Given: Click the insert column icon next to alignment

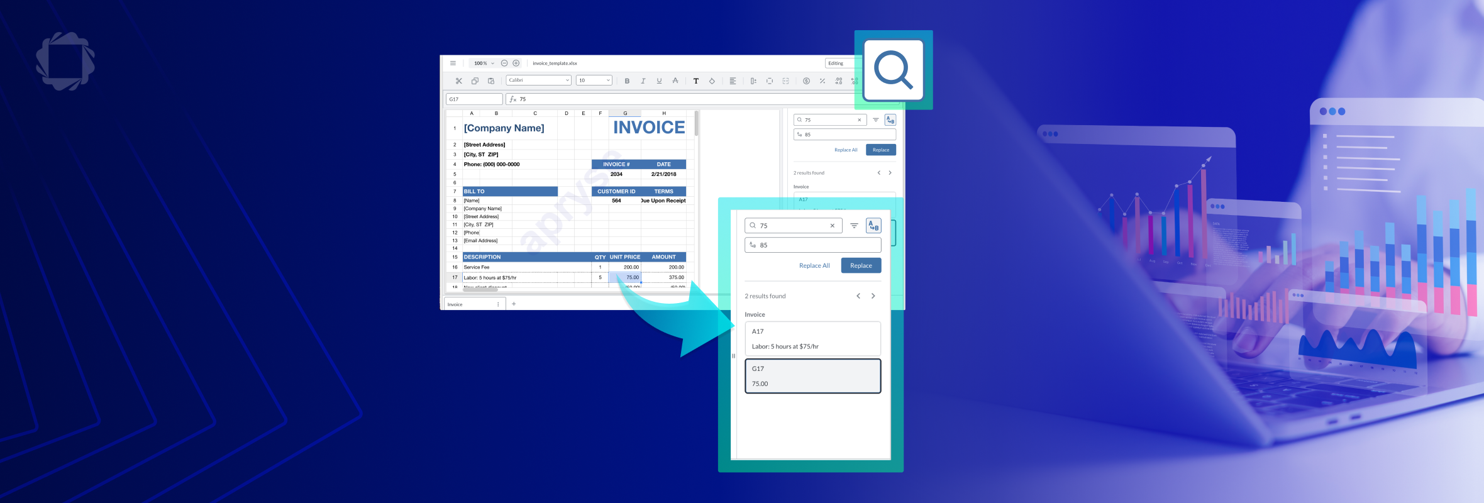Looking at the screenshot, I should pyautogui.click(x=753, y=80).
